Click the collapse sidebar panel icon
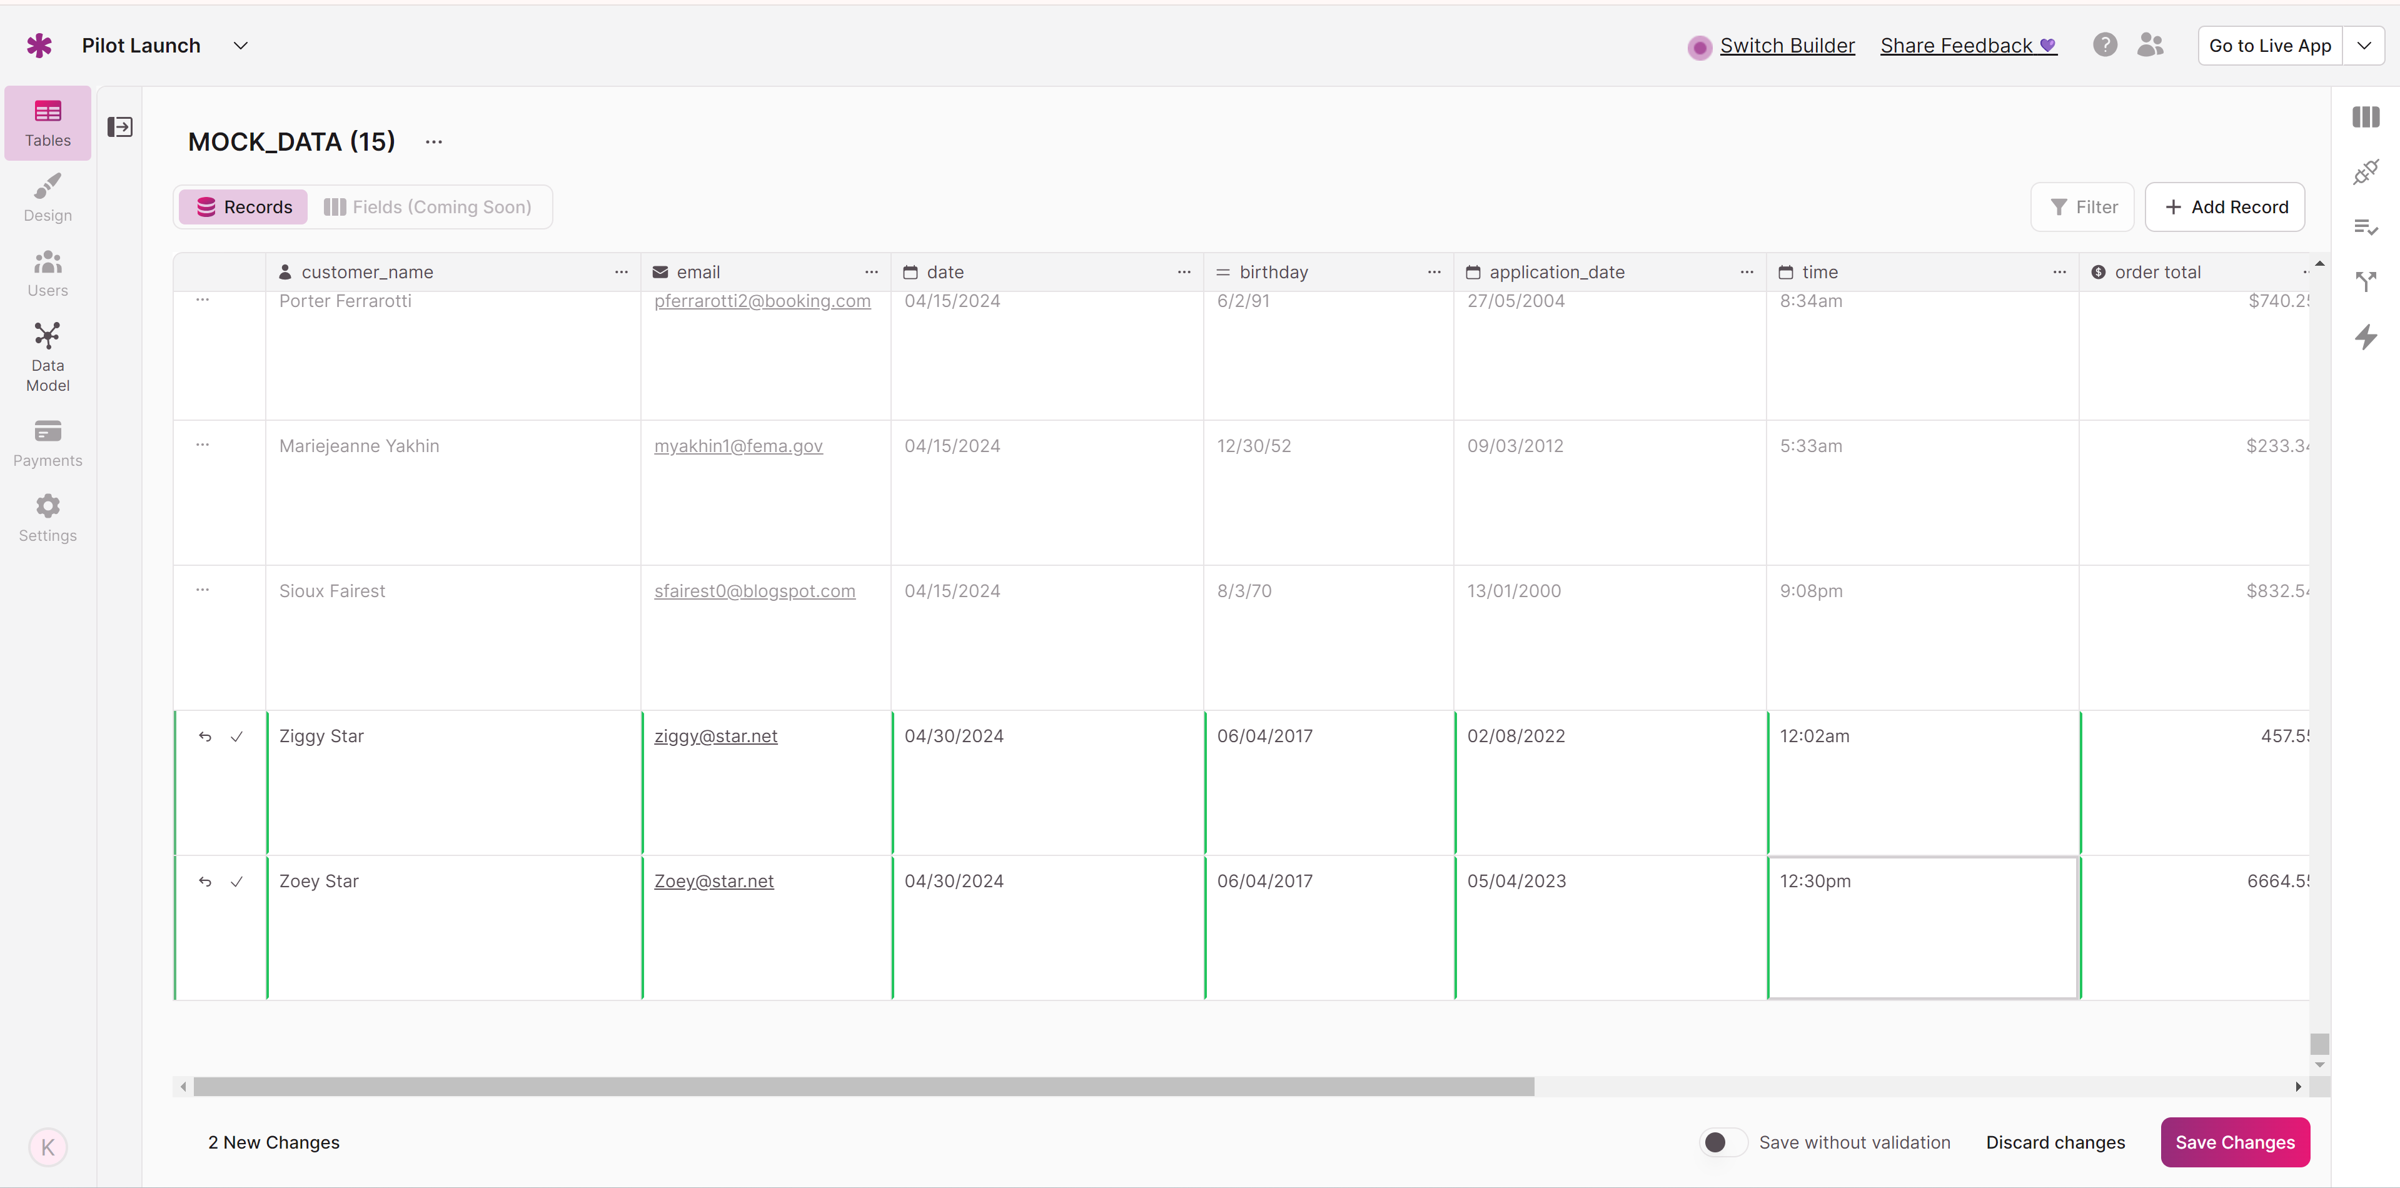The height and width of the screenshot is (1188, 2400). point(120,127)
